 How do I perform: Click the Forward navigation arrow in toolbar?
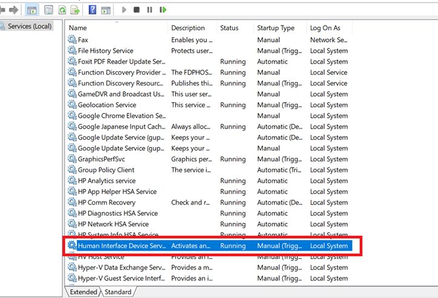click(13, 10)
